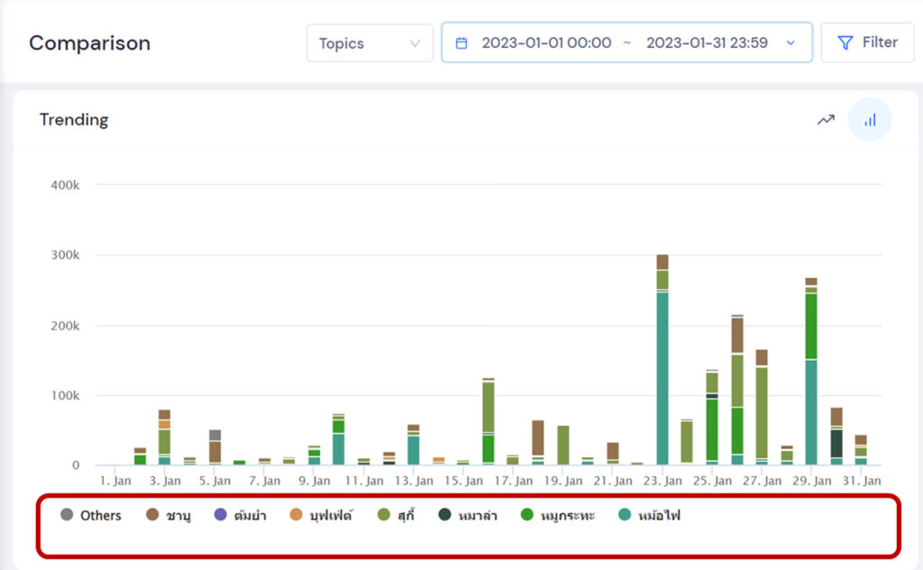Select the 3 Jan stacked bar
The height and width of the screenshot is (570, 923).
[x=164, y=437]
